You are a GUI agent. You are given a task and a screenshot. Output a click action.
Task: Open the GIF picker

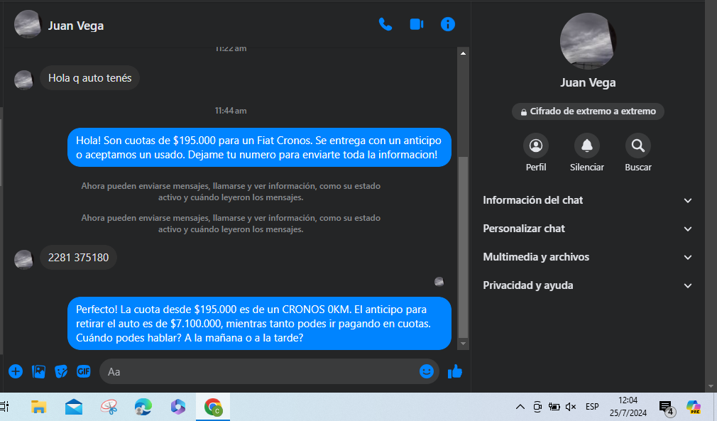[84, 371]
